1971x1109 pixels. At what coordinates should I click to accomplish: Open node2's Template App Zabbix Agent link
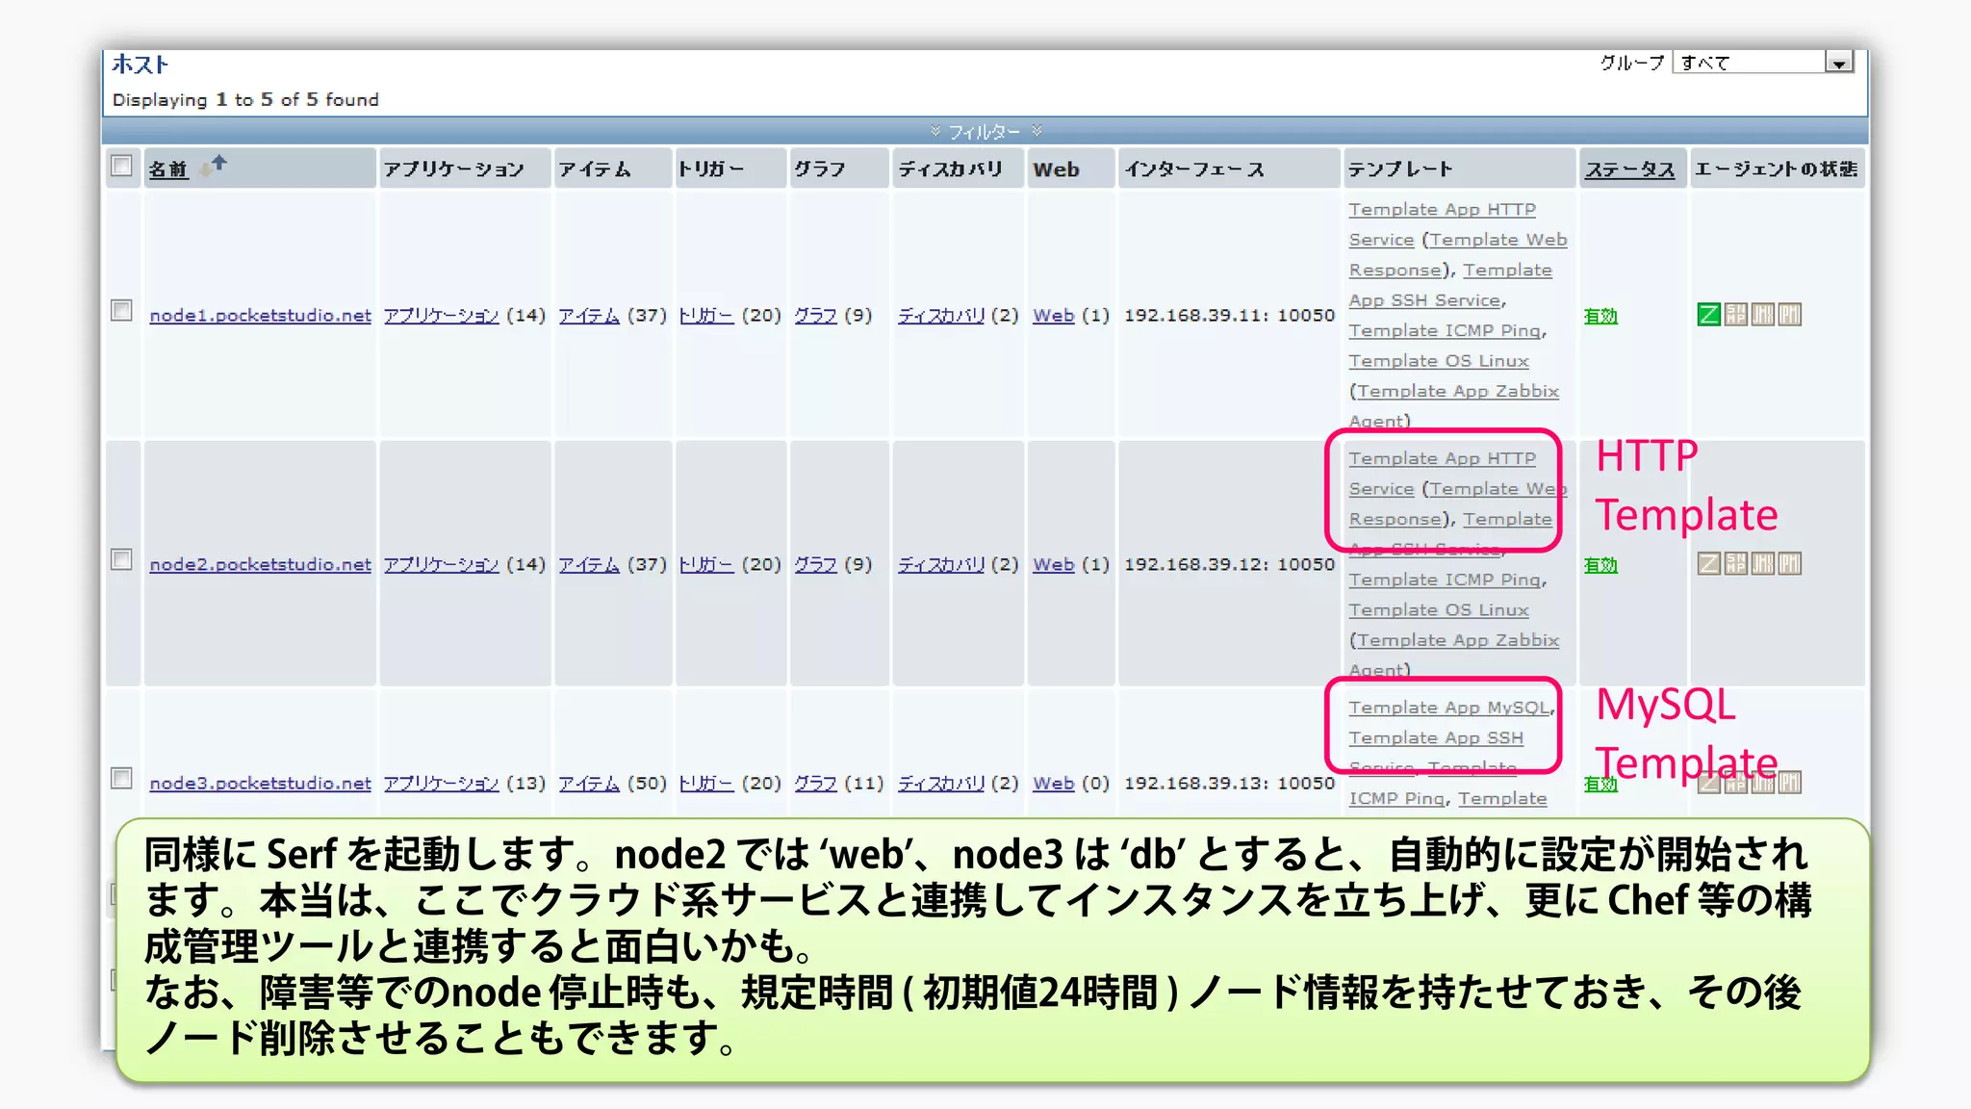click(x=1458, y=640)
